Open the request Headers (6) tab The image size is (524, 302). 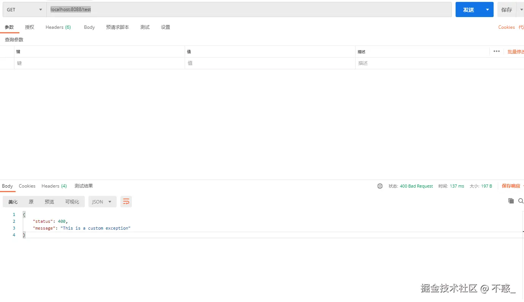58,27
